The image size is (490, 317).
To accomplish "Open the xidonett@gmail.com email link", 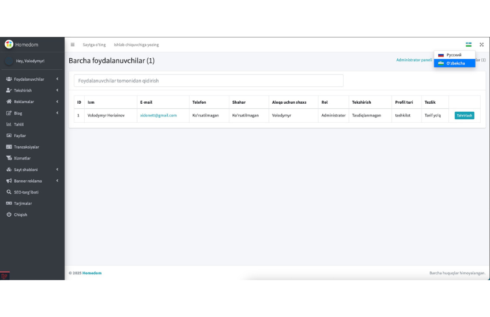I will [158, 115].
